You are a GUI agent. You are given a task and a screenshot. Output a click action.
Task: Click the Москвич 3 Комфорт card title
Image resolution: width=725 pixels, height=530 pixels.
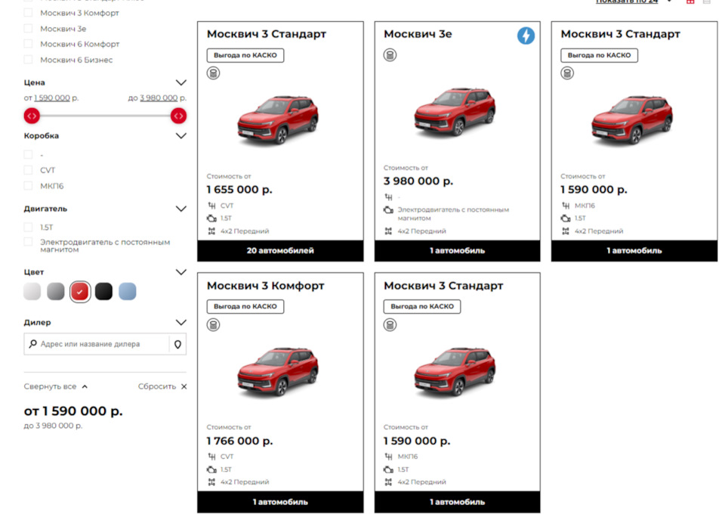tap(265, 286)
